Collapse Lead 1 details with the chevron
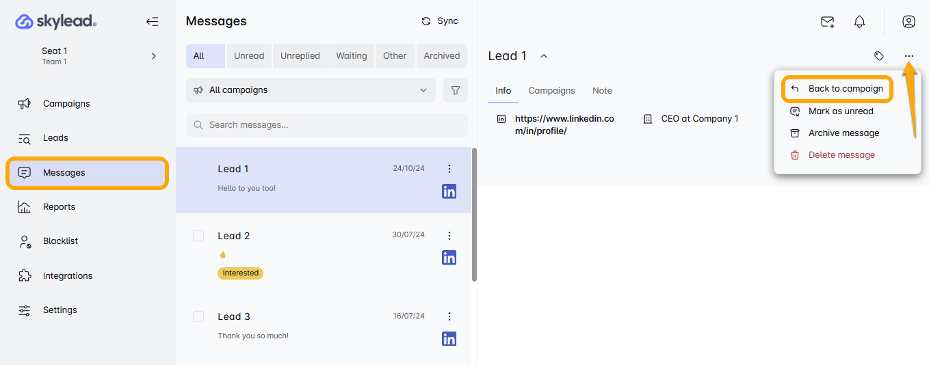Image resolution: width=929 pixels, height=365 pixels. (x=544, y=56)
